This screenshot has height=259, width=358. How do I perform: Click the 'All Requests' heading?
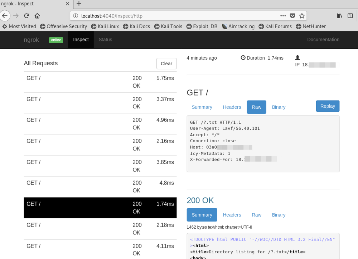point(41,63)
